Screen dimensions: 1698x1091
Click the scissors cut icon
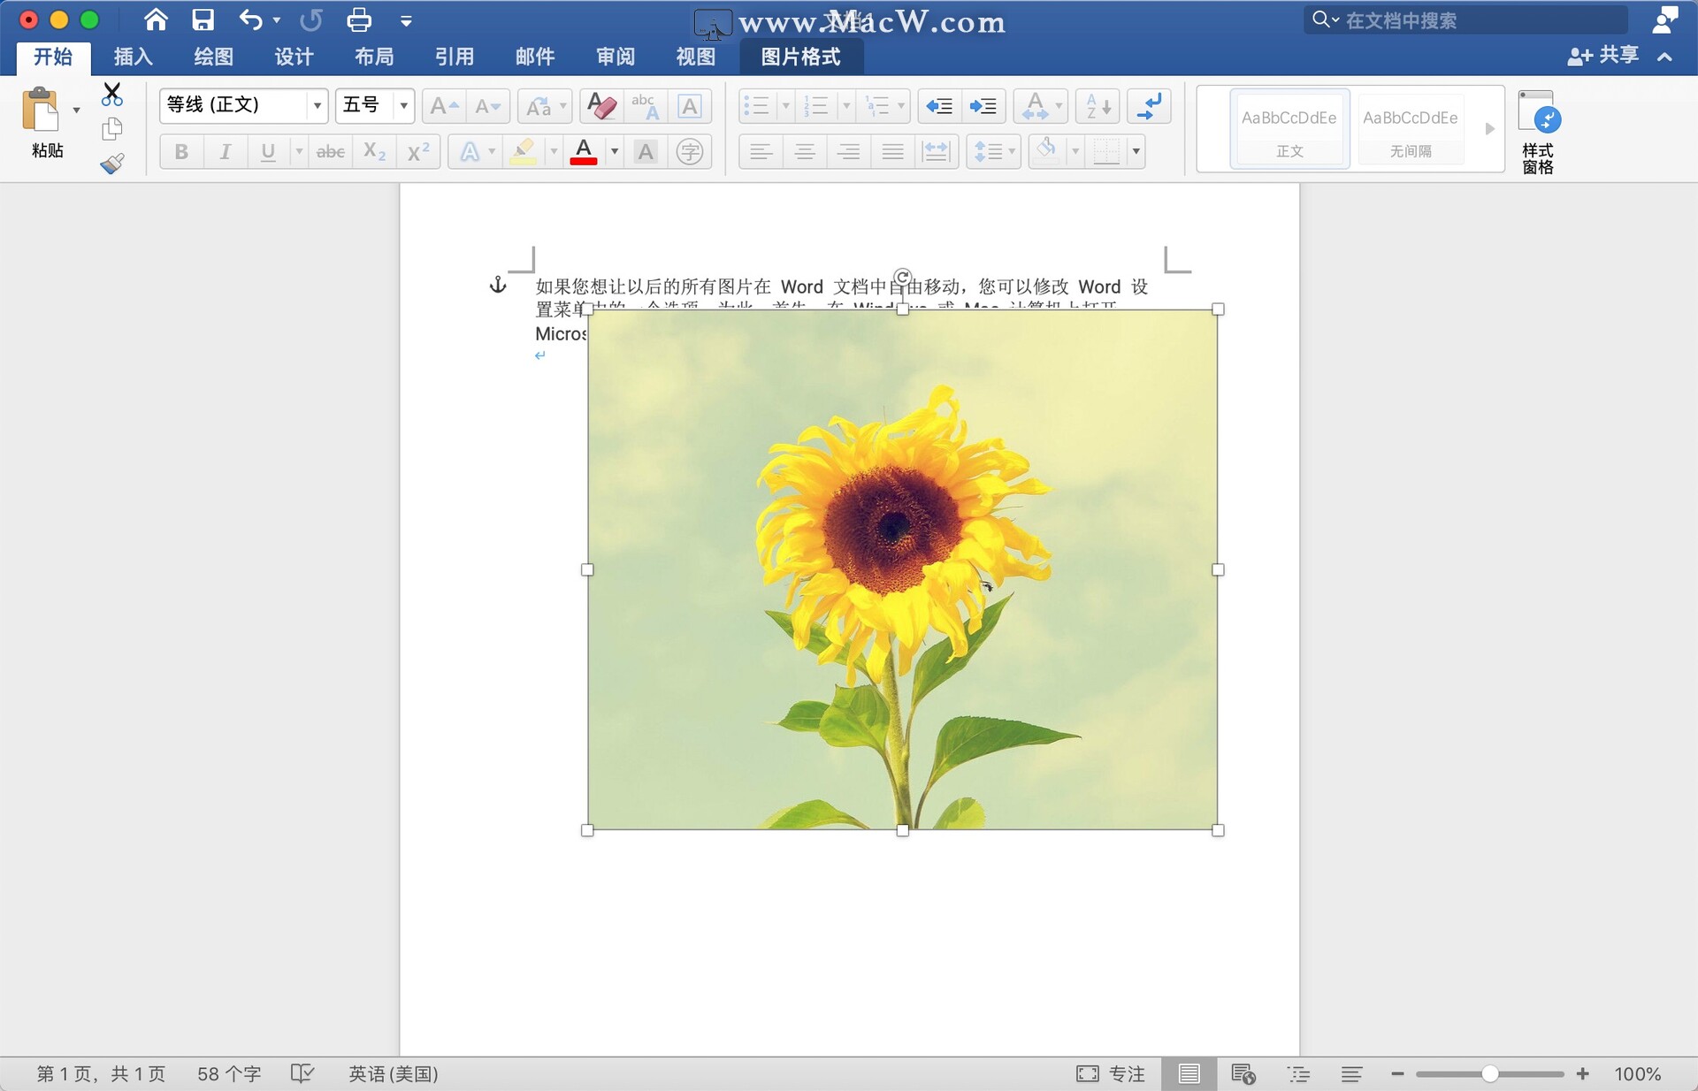(112, 94)
